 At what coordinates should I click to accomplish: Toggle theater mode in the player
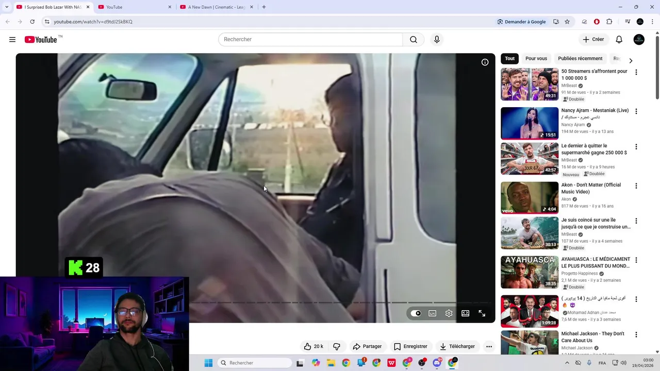pos(465,313)
